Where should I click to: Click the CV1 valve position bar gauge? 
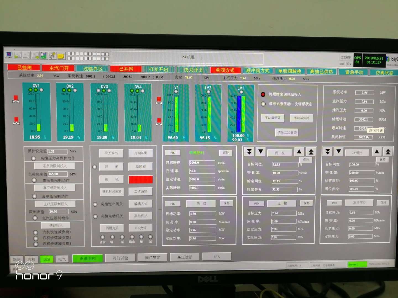tap(38, 112)
